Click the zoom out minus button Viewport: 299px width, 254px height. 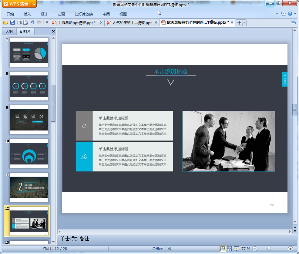tap(255, 249)
